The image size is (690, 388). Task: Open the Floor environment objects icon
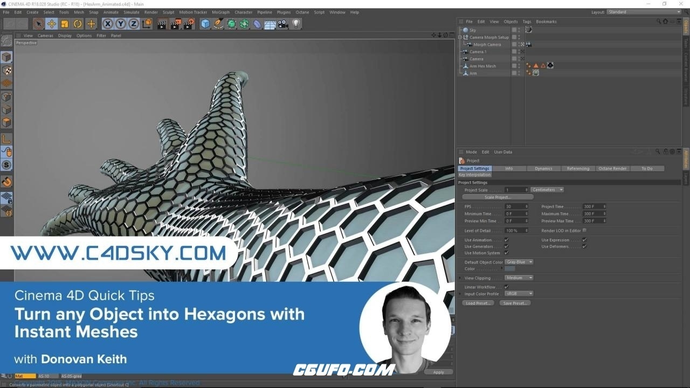click(270, 24)
